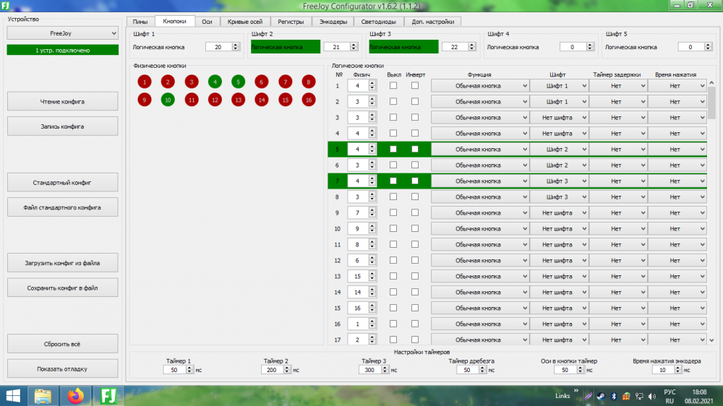
Task: Open Таймер задержки dropdown for button 3
Action: point(618,118)
